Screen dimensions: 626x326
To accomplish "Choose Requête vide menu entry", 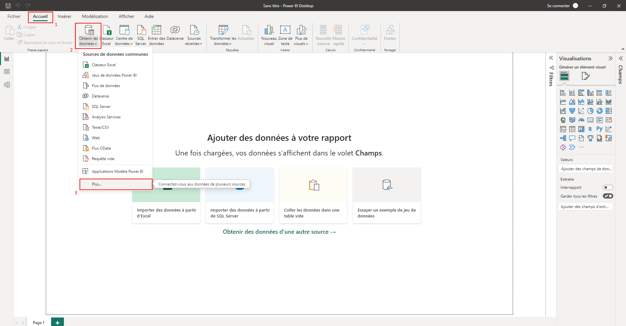I will 116,159.
